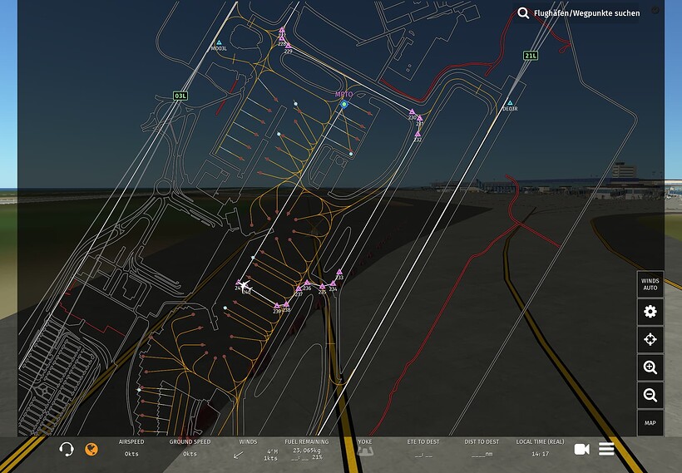Image resolution: width=682 pixels, height=473 pixels.
Task: Center map on aircraft crosshair icon
Action: point(650,339)
